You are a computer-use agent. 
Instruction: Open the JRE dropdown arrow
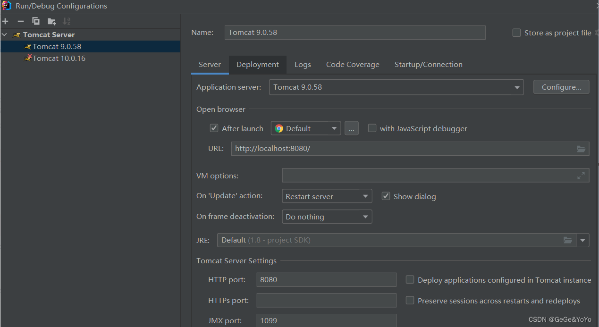click(582, 240)
